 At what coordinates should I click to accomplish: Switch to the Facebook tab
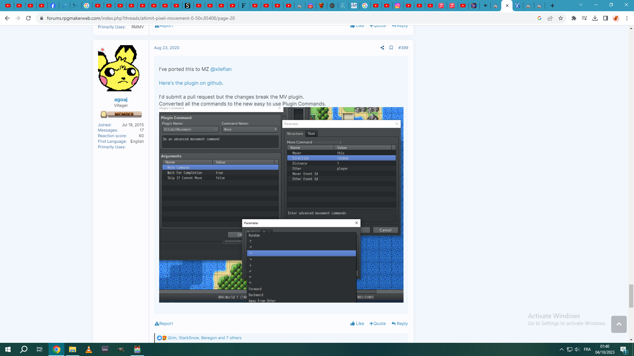point(53,6)
